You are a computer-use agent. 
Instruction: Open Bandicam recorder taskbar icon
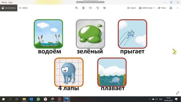pyautogui.click(x=60, y=99)
